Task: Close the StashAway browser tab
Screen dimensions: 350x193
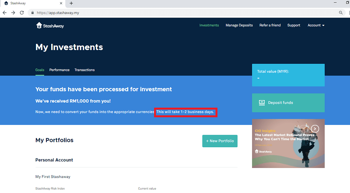Action: [61, 3]
